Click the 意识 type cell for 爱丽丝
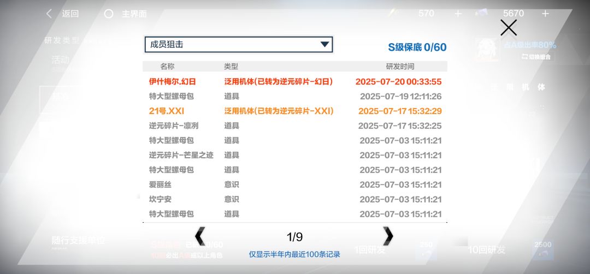The width and height of the screenshot is (590, 274). pos(232,184)
